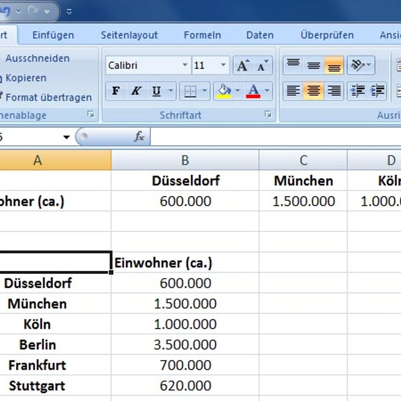Open the underline style dropdown arrow
The image size is (401, 401).
(171, 91)
